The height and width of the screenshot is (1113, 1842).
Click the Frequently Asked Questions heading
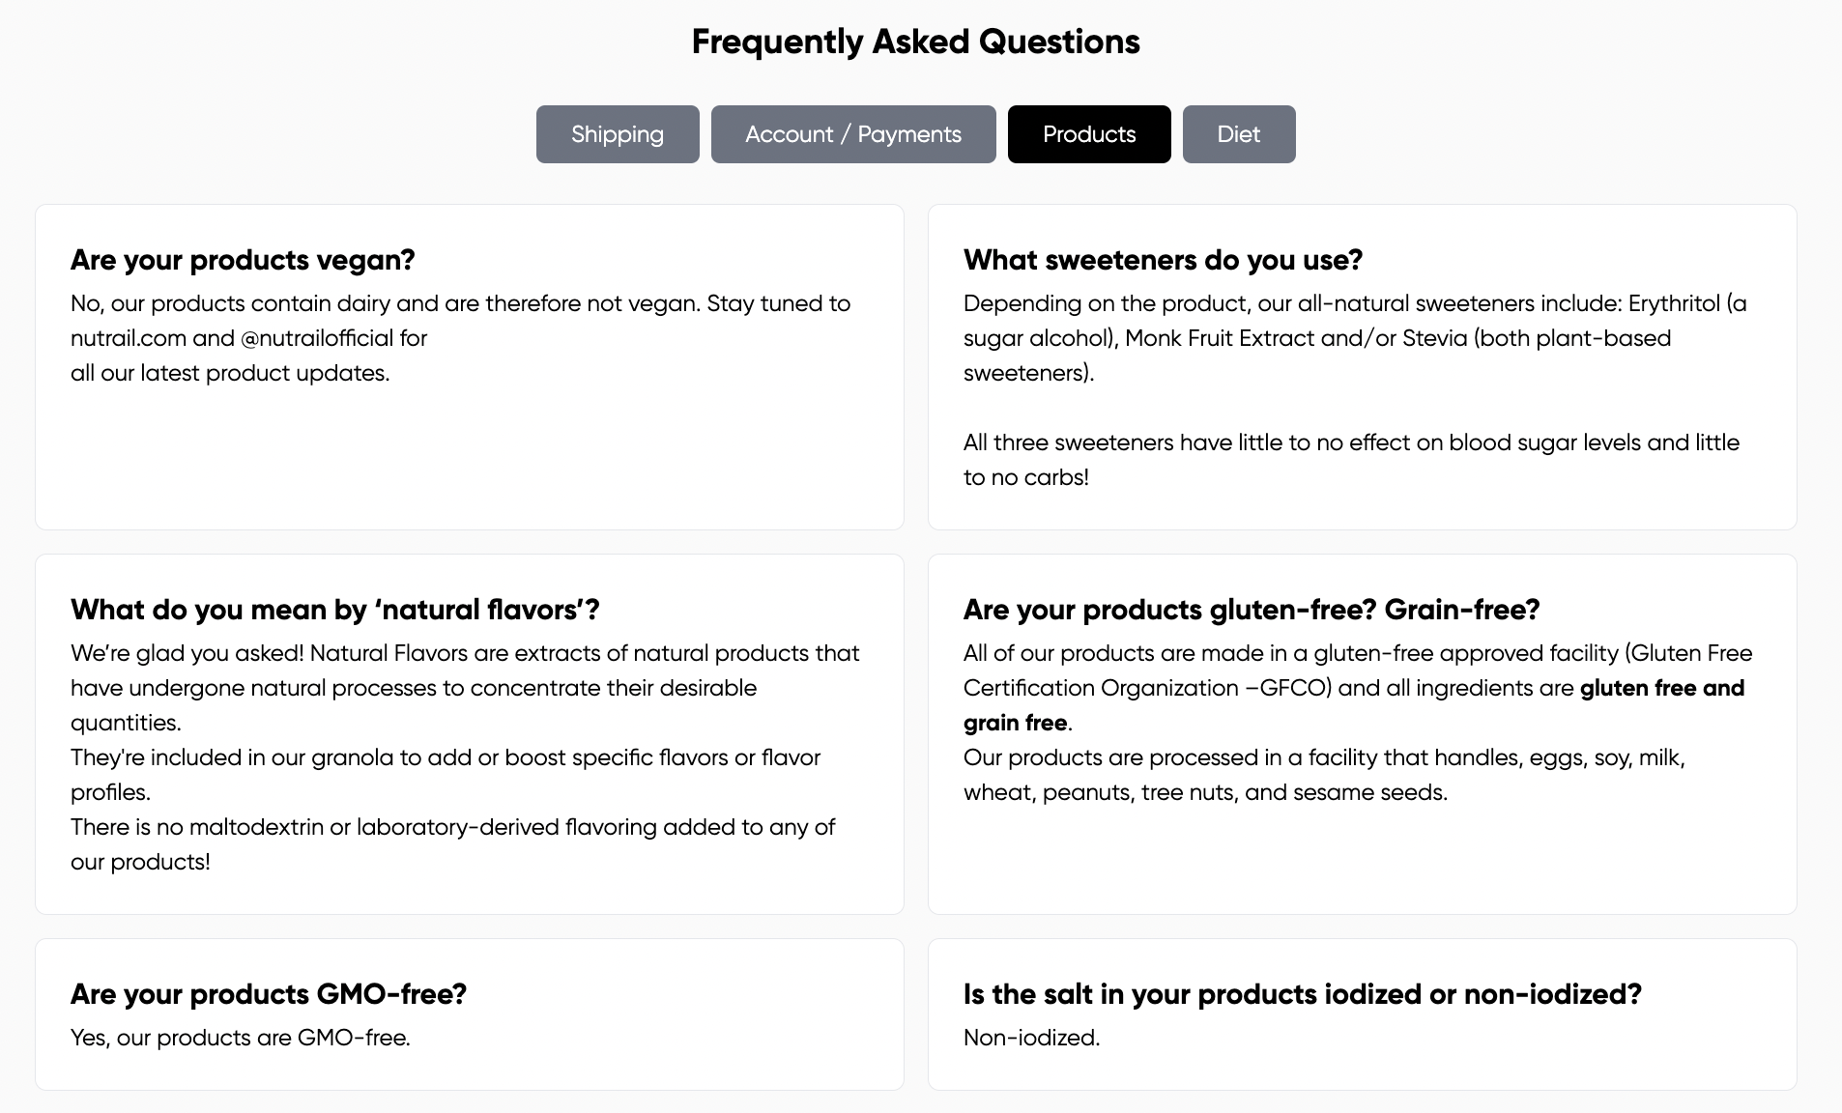[x=915, y=42]
